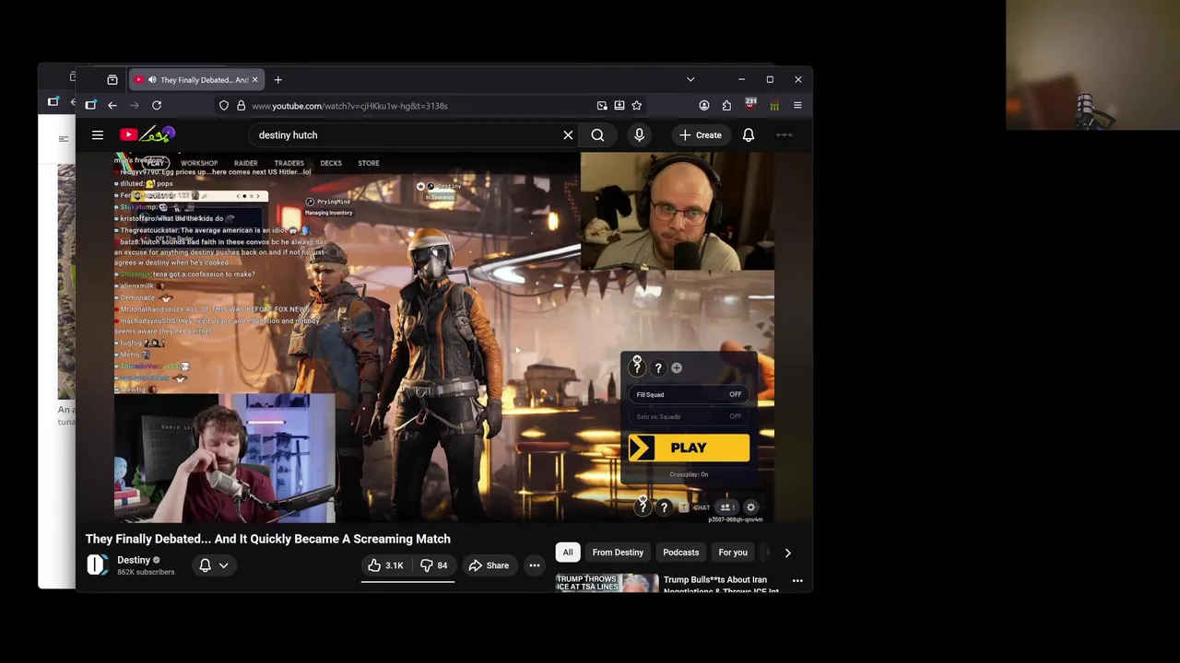Click RAIDER in the game menu

click(245, 164)
